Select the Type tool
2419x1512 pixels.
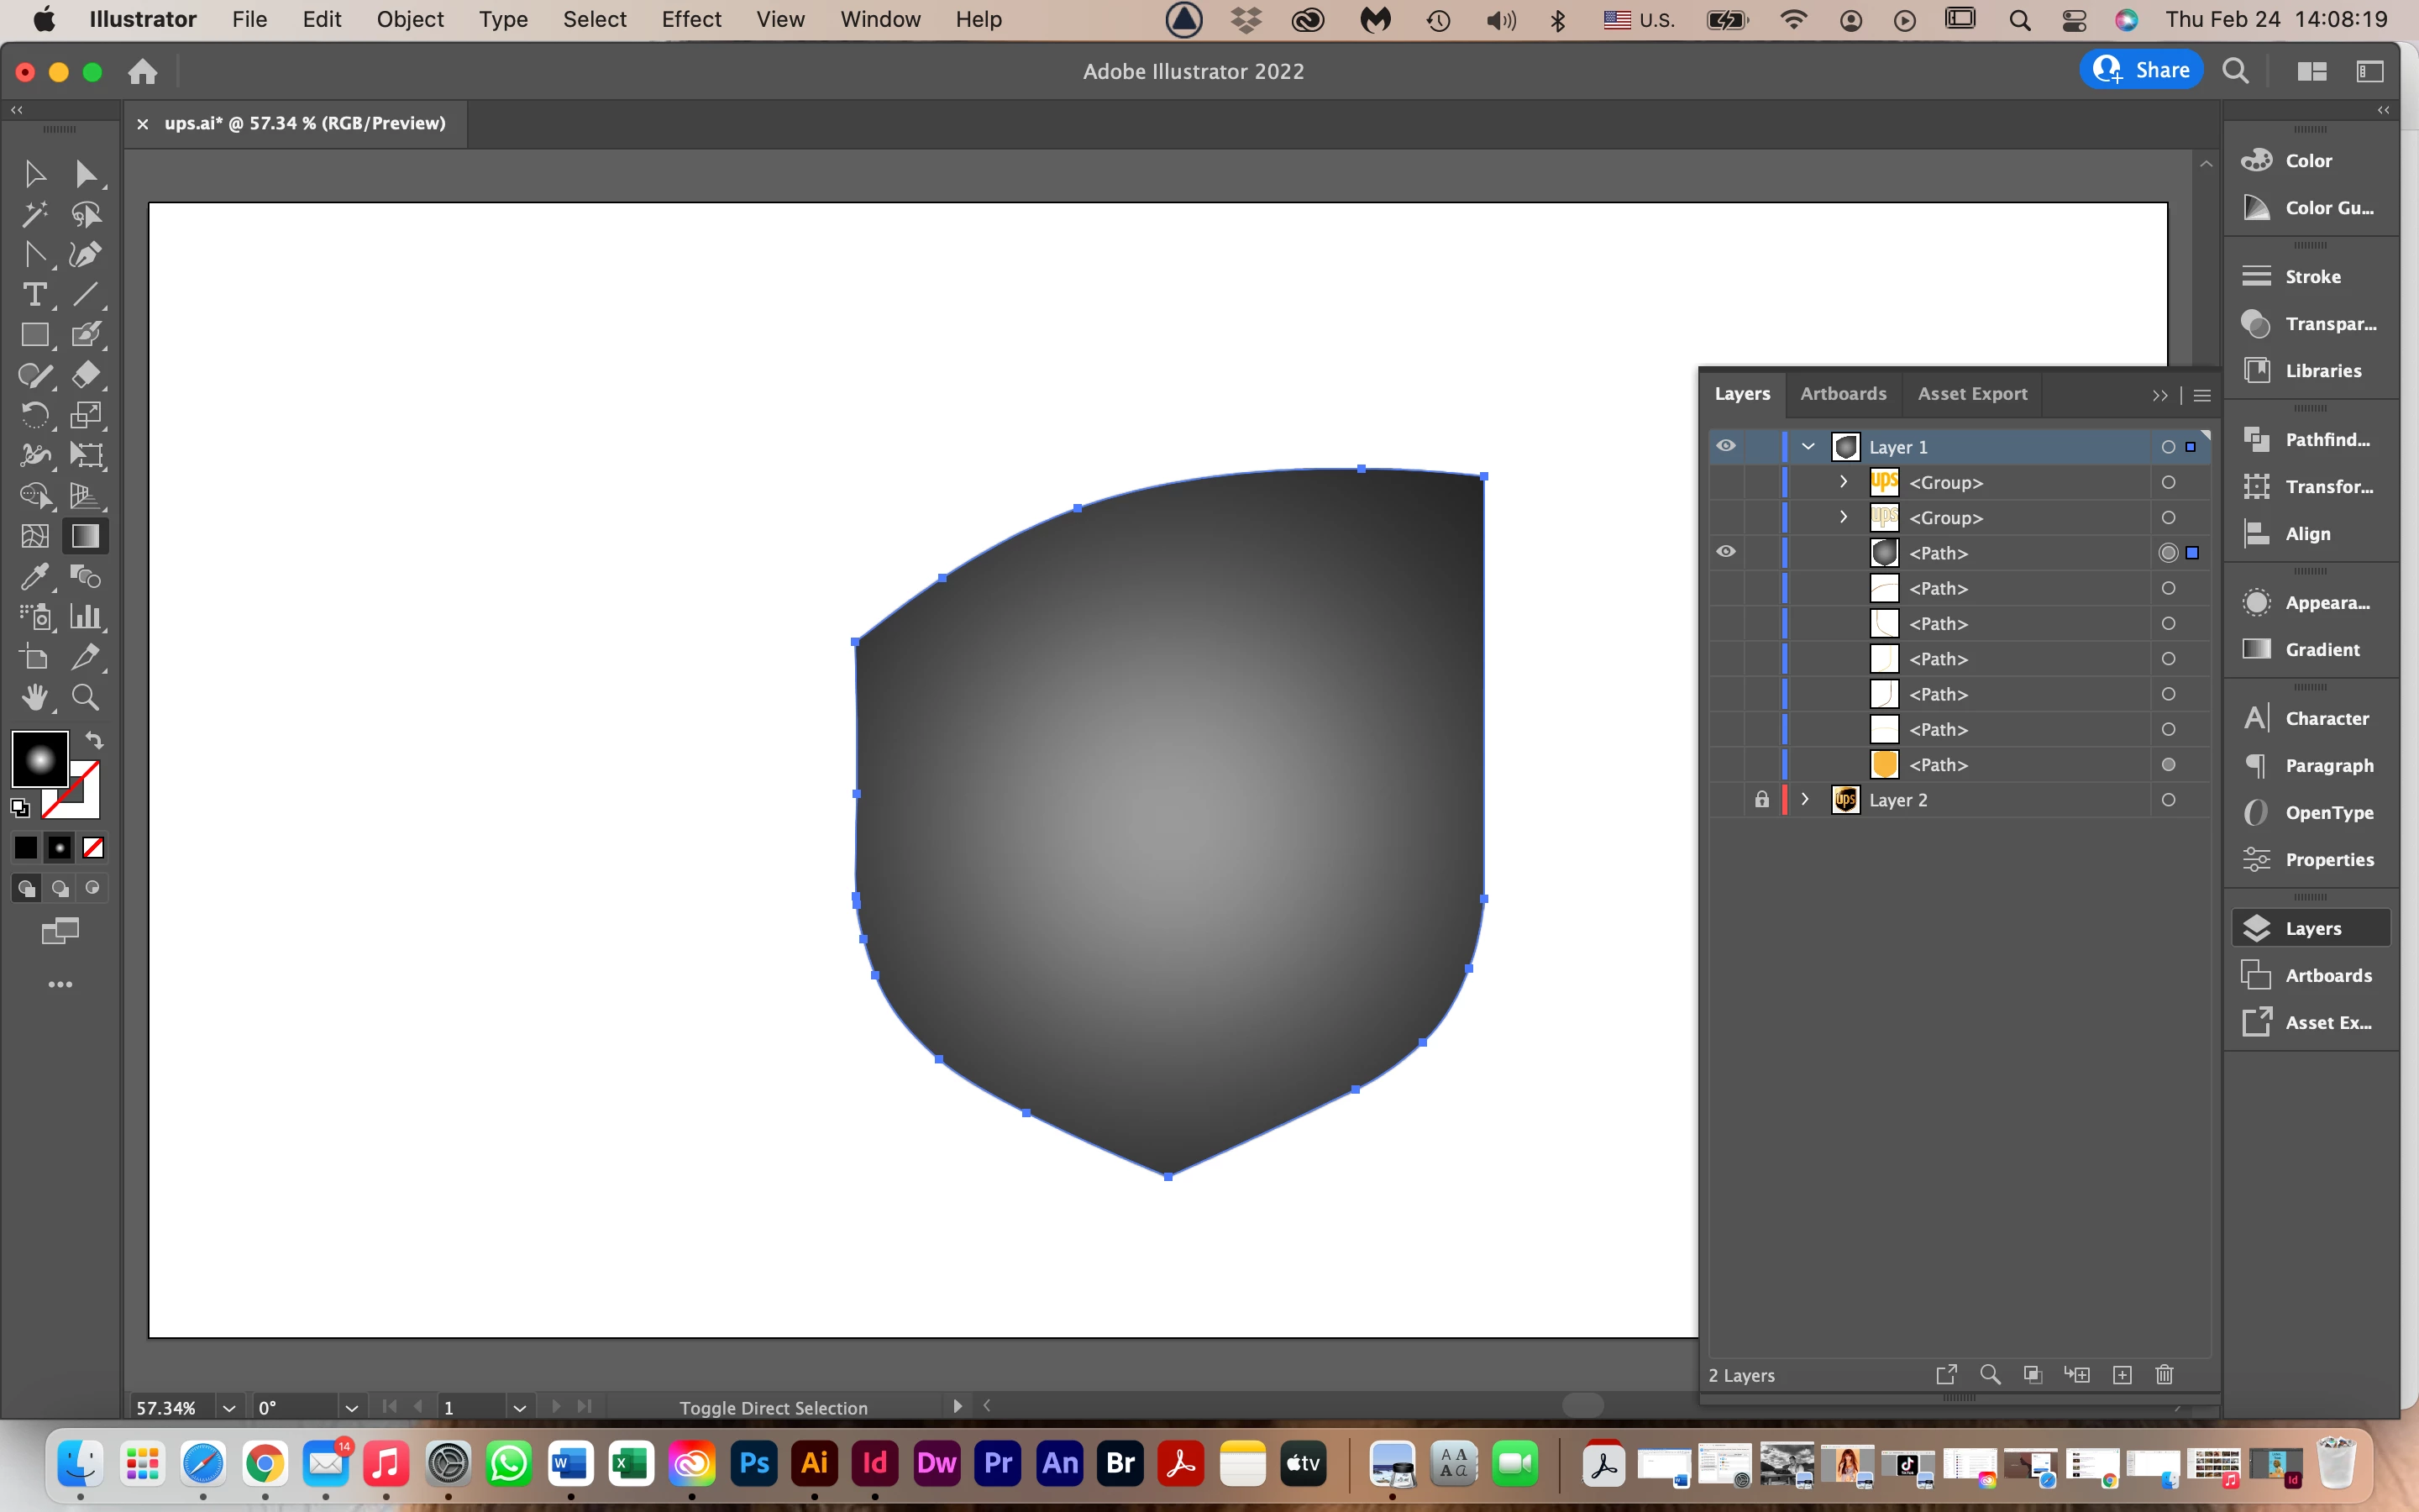coord(34,295)
